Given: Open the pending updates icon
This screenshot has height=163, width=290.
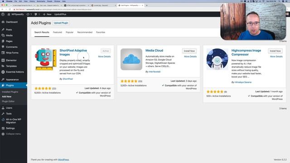Looking at the screenshot, I should click(x=29, y=14).
